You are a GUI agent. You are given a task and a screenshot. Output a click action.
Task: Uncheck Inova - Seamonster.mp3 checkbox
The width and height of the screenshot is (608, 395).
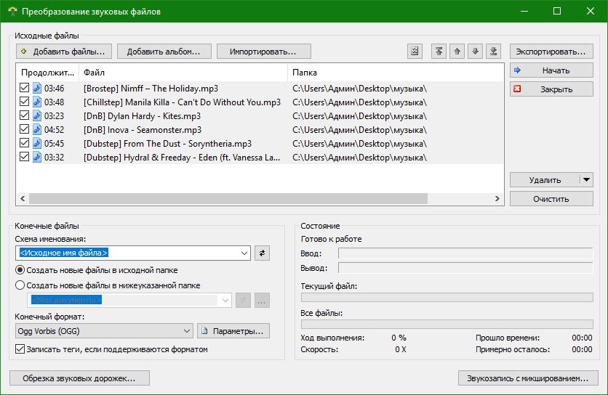24,129
